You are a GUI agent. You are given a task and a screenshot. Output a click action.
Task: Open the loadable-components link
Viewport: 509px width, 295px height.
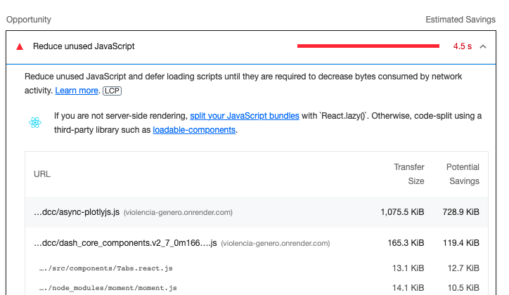coord(194,130)
